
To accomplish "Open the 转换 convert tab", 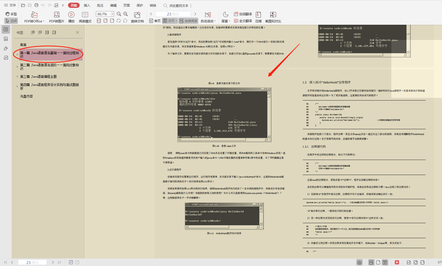I will [153, 5].
